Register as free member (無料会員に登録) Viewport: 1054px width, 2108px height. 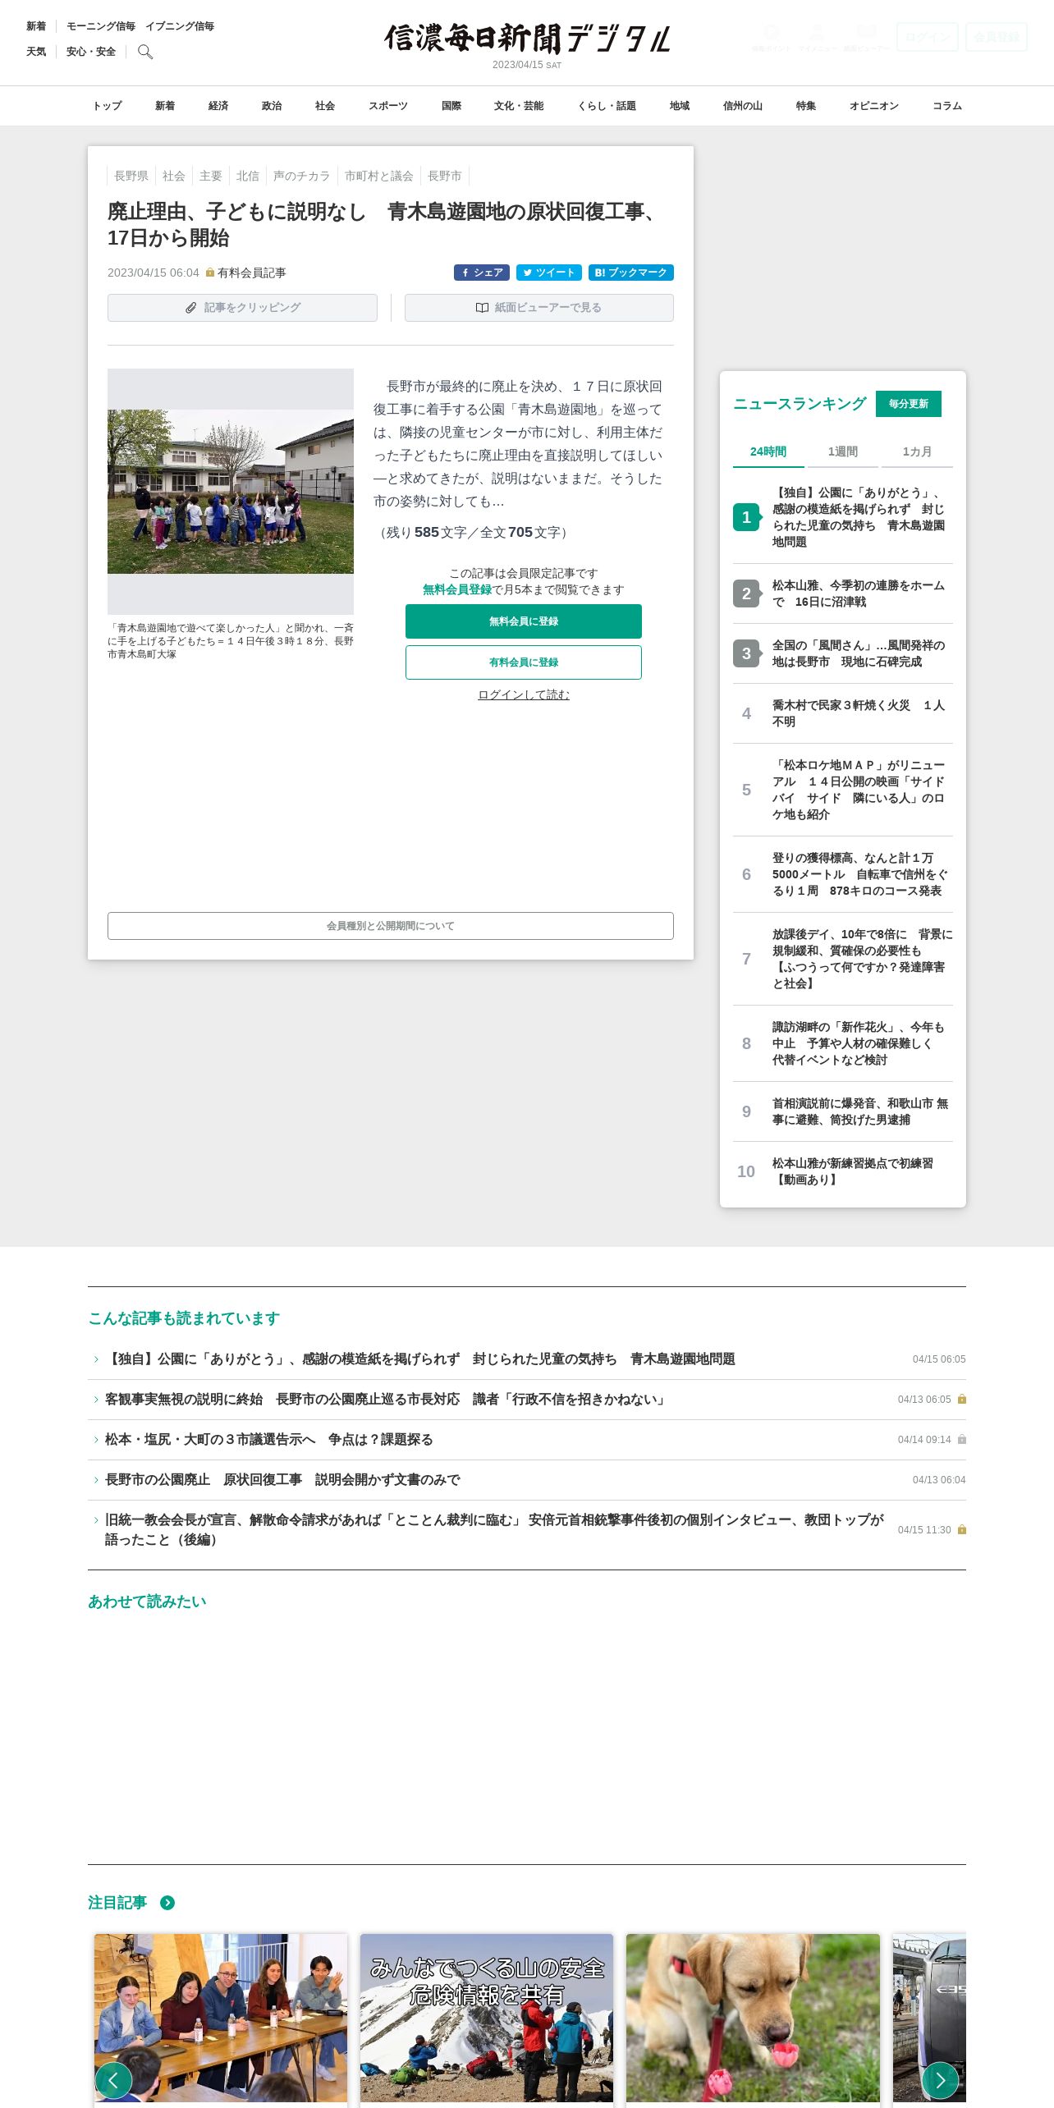point(524,621)
